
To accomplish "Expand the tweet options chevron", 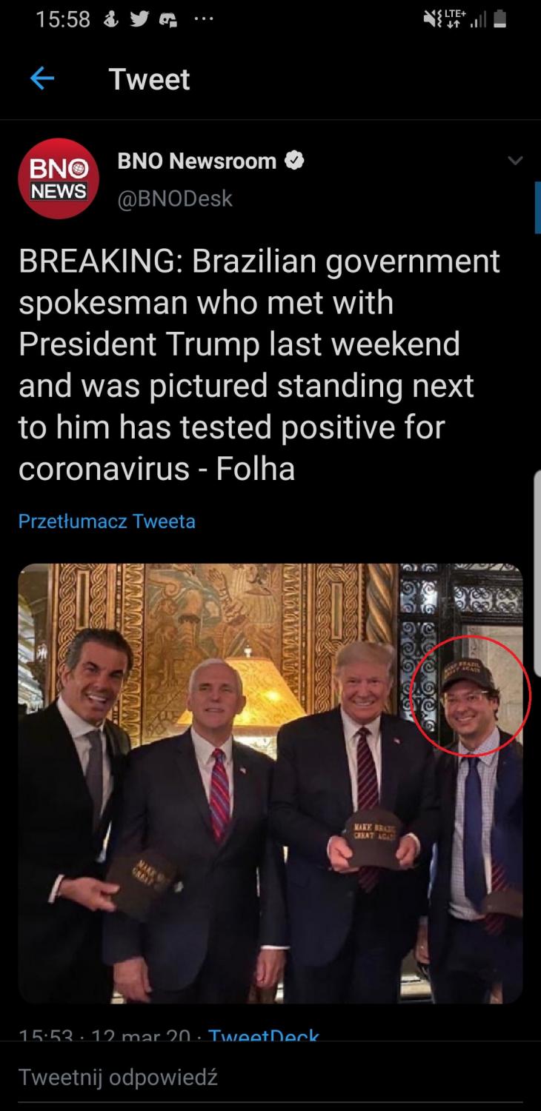I will point(515,161).
